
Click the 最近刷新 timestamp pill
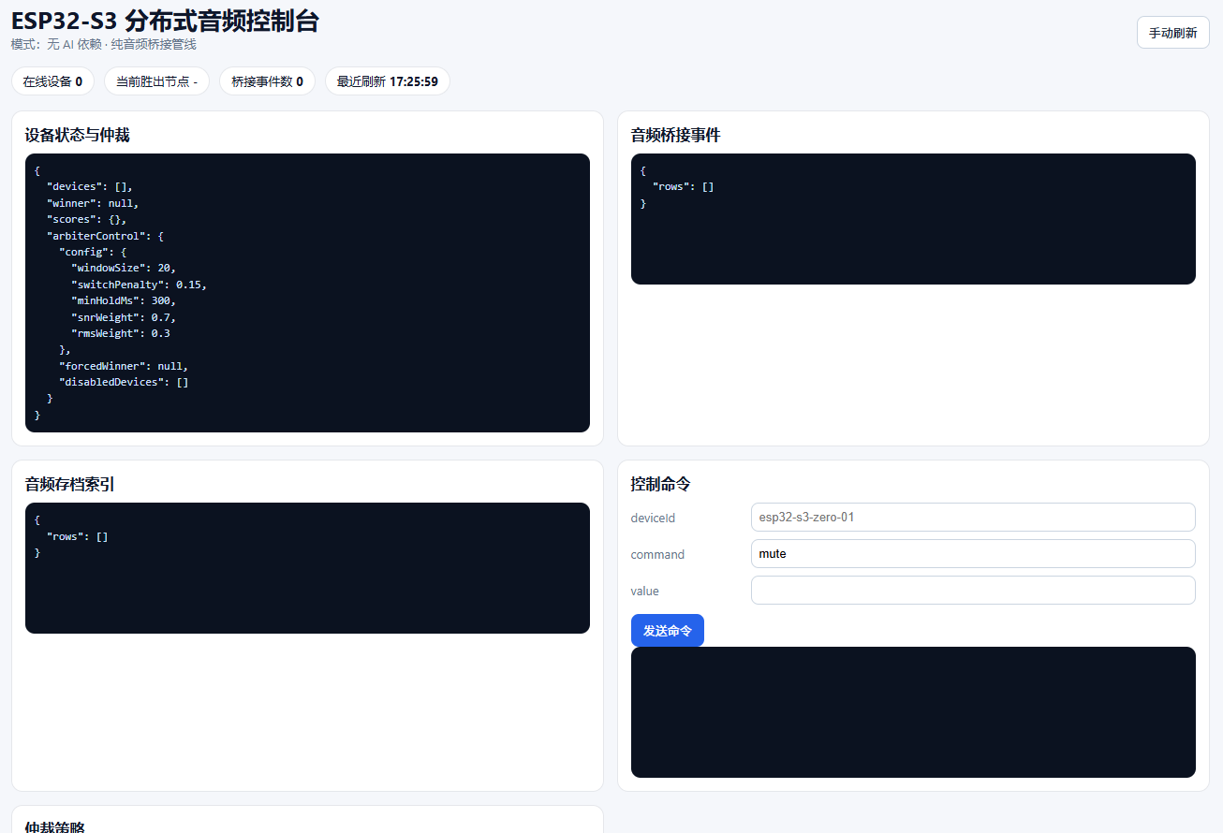pos(387,81)
